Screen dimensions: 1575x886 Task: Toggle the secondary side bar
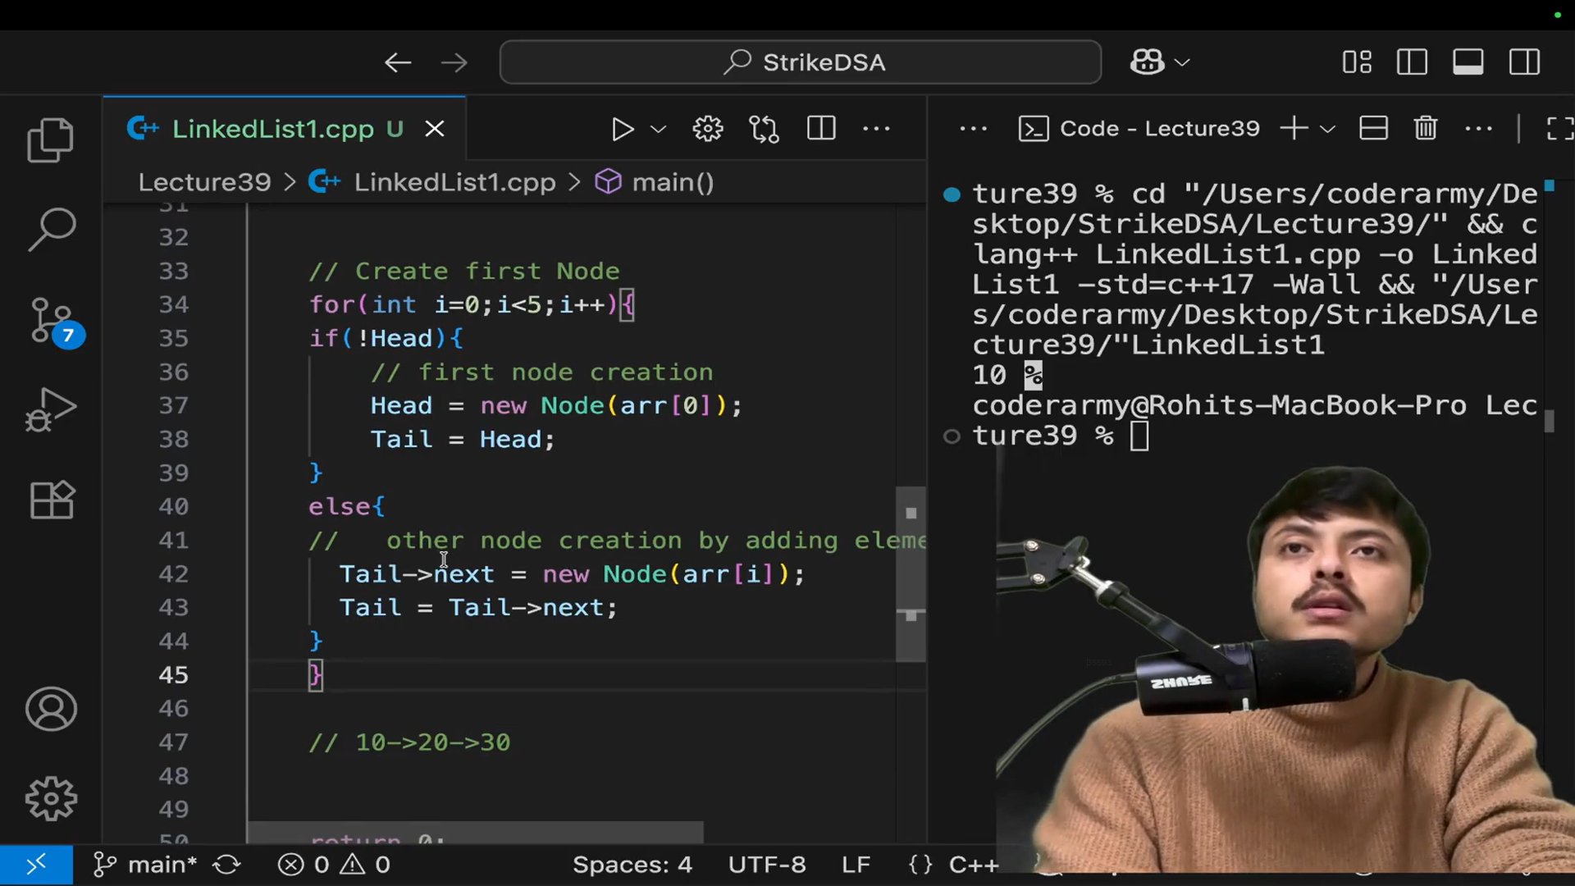pyautogui.click(x=1524, y=62)
